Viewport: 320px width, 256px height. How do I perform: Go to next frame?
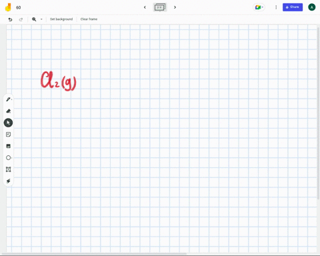pyautogui.click(x=175, y=7)
